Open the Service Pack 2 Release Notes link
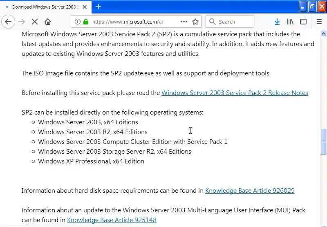Screen dimensions: 327x227 click(x=235, y=93)
